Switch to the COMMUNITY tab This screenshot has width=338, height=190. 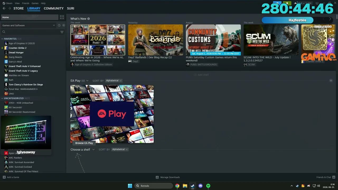tap(54, 8)
